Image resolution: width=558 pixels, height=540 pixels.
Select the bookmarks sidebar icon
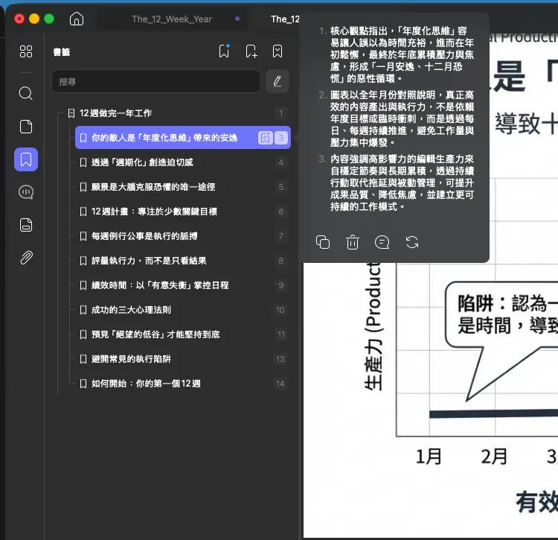pos(26,159)
